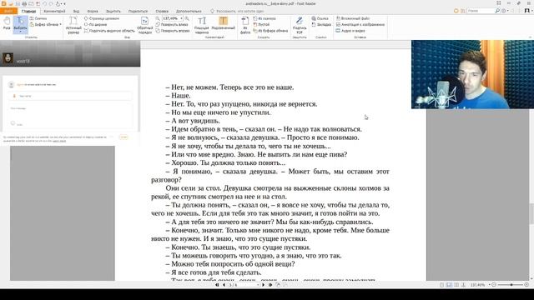534x300 pixels.
Task: Create PDF from scanner (Из сканера)
Action: [264, 18]
